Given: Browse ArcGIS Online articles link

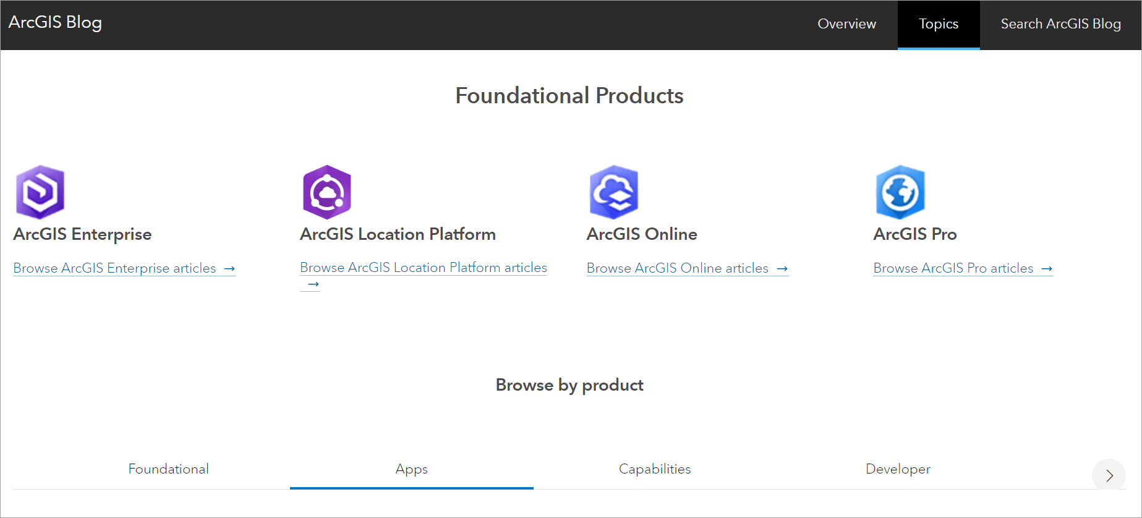Looking at the screenshot, I should tap(688, 268).
